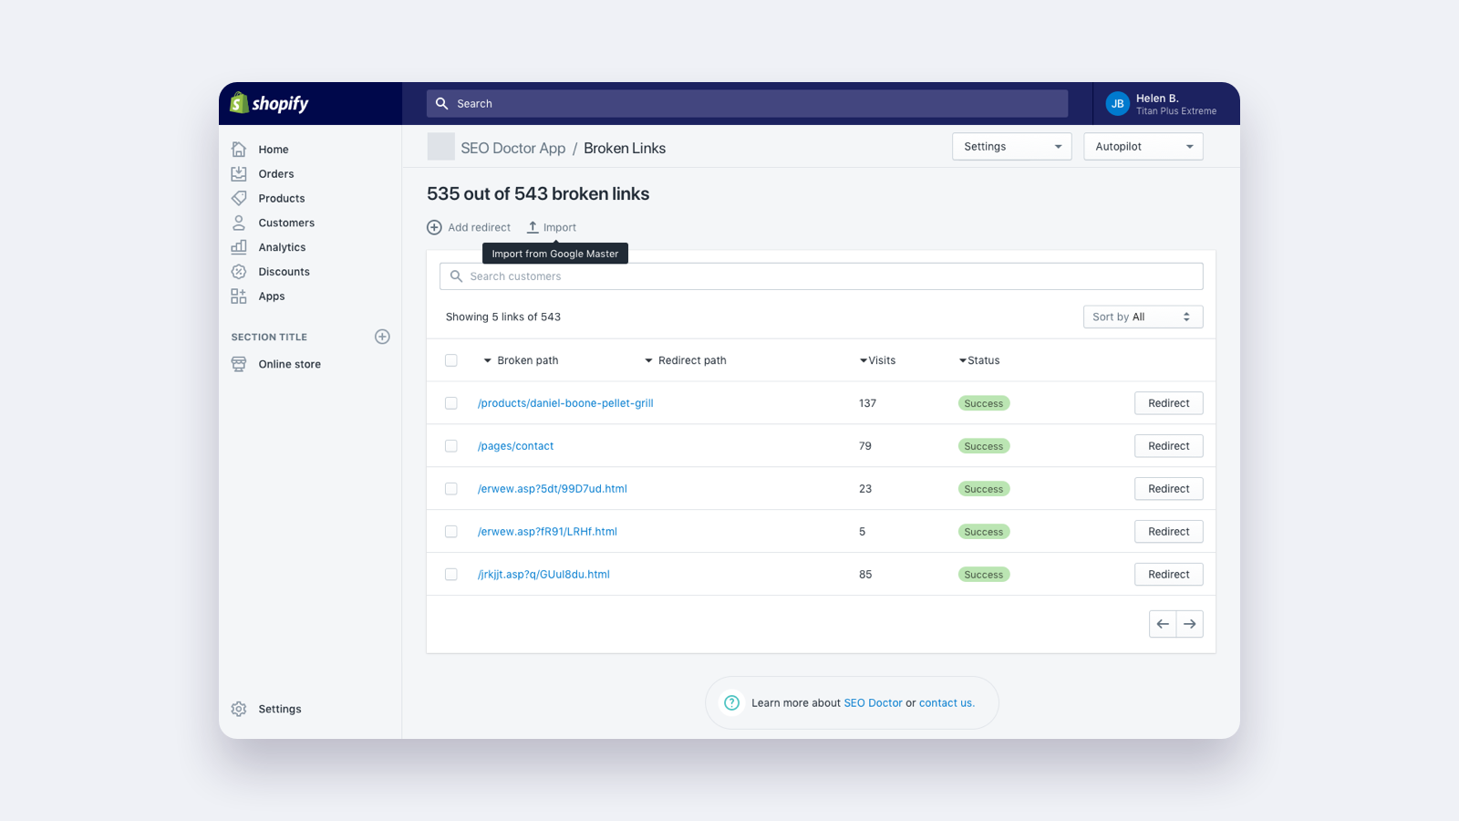1459x821 pixels.
Task: Sort by the Broken path column
Action: click(521, 360)
